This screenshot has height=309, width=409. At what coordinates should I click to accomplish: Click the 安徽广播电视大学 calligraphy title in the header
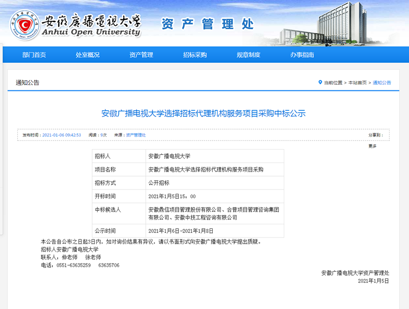[92, 21]
